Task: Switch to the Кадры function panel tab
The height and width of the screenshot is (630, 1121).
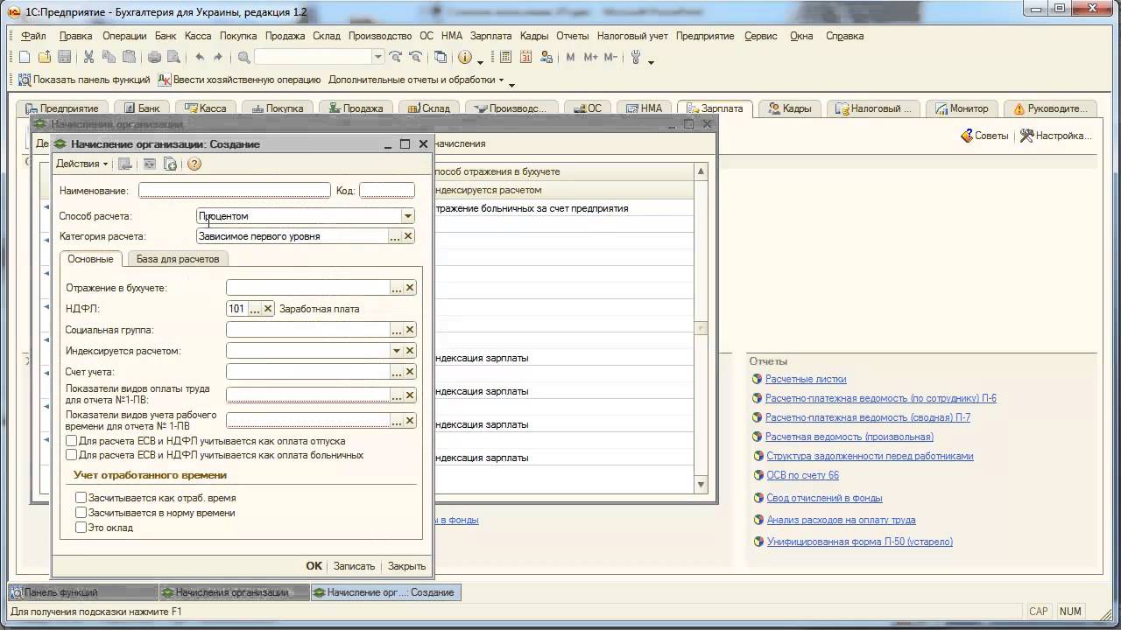Action: click(x=790, y=108)
